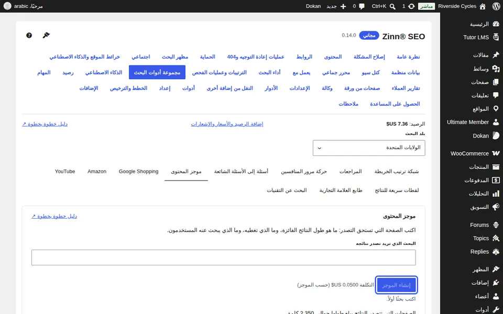503x314 pixels.
Task: Open Ultimate Member sidebar icon
Action: click(496, 122)
